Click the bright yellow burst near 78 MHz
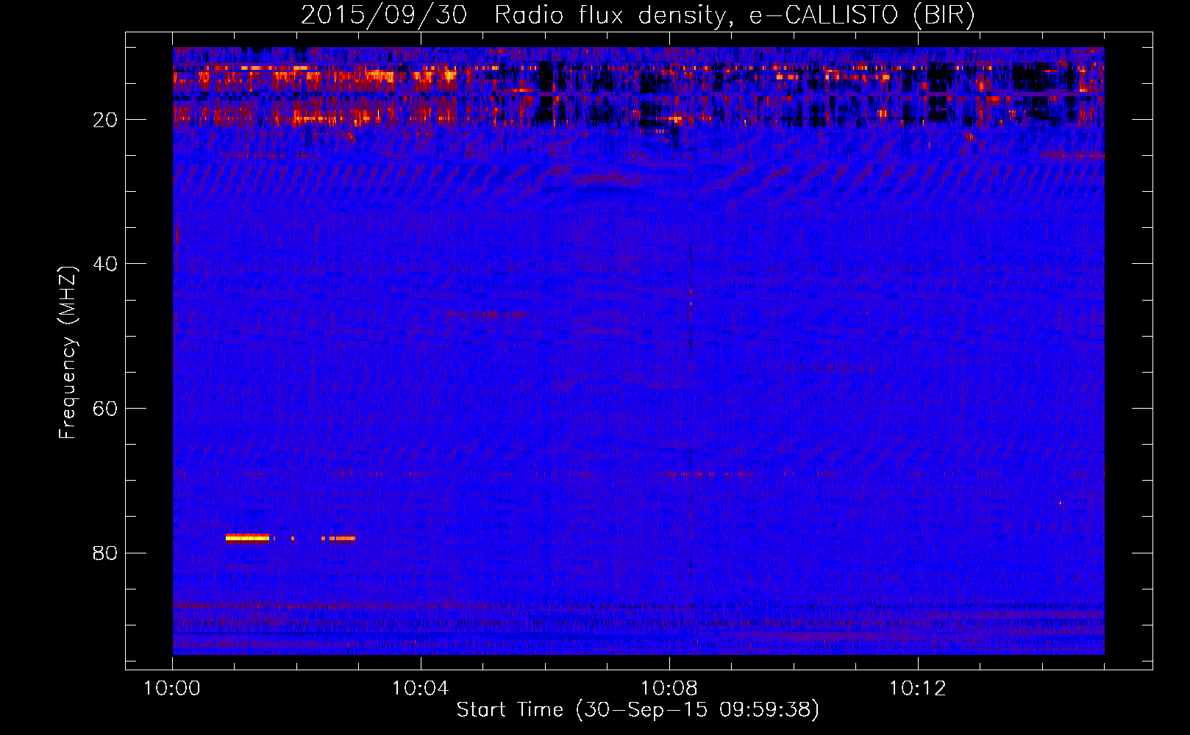Image resolution: width=1190 pixels, height=735 pixels. [x=247, y=538]
